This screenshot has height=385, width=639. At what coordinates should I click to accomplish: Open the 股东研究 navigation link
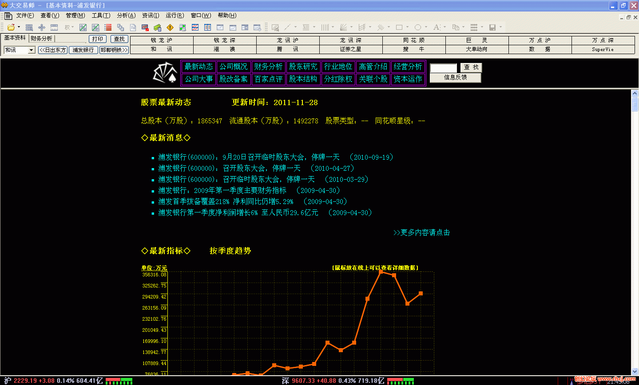click(x=303, y=67)
